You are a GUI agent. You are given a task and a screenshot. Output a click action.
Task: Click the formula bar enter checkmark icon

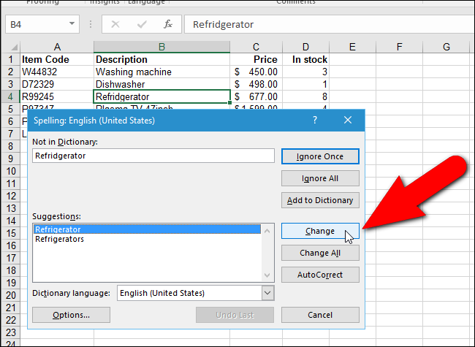[x=142, y=24]
